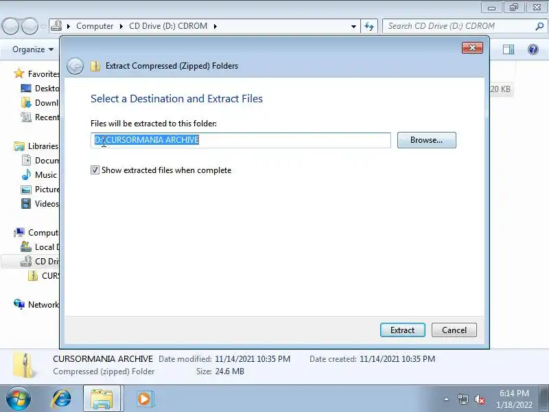Image resolution: width=549 pixels, height=412 pixels.
Task: Open Explorer help icon
Action: tap(533, 49)
